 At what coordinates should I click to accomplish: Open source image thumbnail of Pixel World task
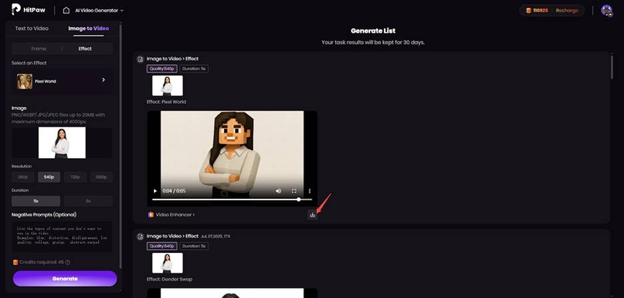coord(168,85)
